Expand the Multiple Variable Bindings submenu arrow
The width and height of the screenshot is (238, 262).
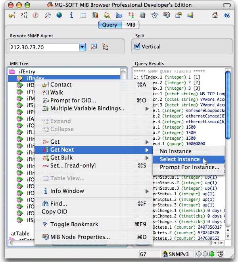tap(147, 109)
